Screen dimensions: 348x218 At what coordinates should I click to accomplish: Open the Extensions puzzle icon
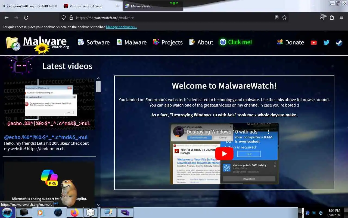(332, 17)
